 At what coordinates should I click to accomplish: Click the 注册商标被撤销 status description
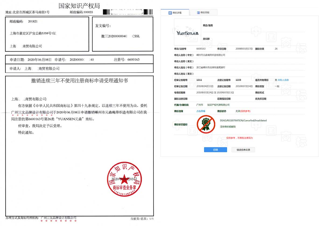tap(228, 126)
